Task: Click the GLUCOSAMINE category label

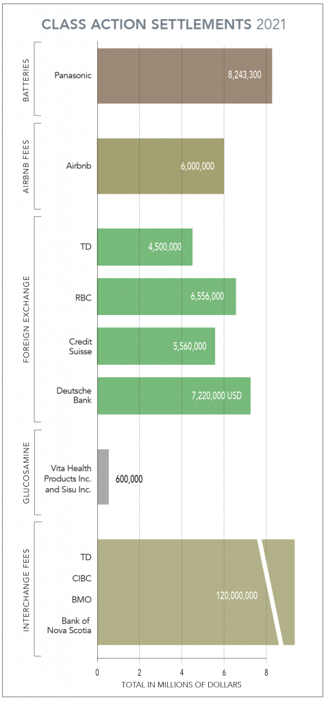Action: pyautogui.click(x=26, y=472)
